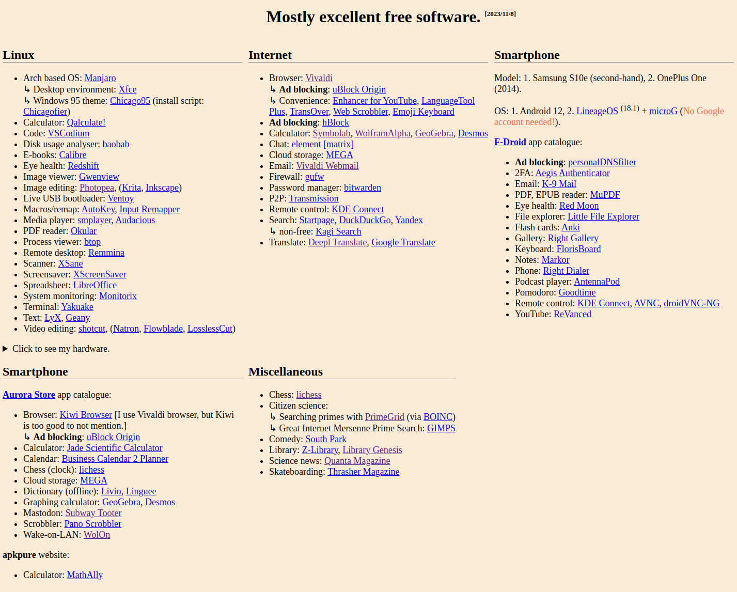Open the AutoKey macros link
Screen dimensions: 737x592
pyautogui.click(x=98, y=209)
